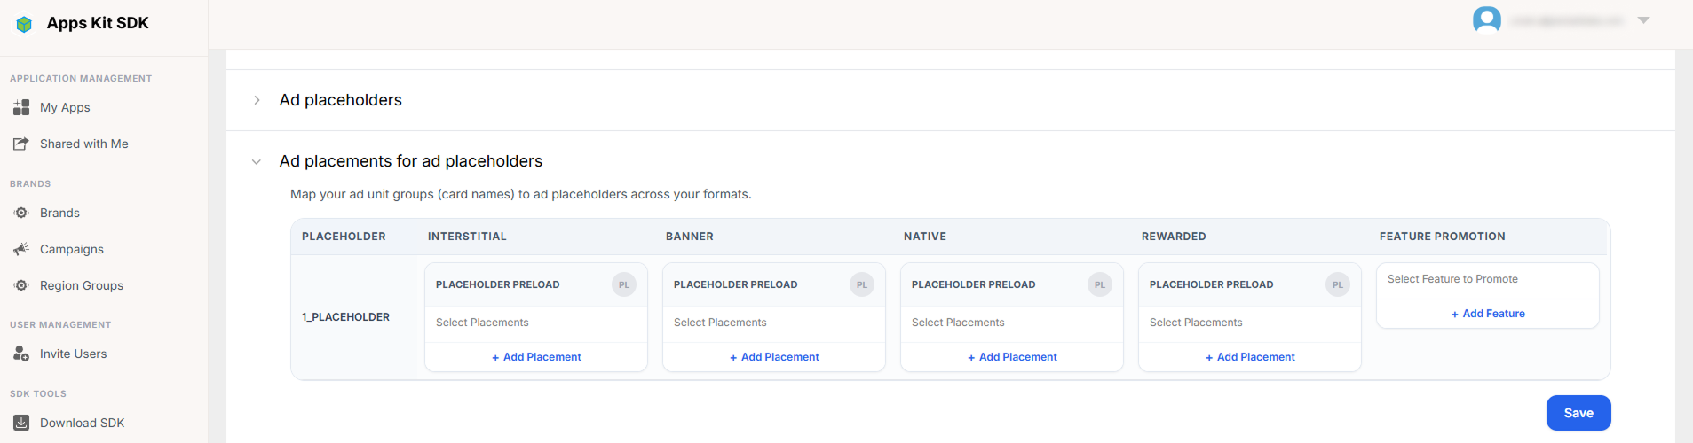This screenshot has height=443, width=1693.
Task: Click the INTERSTITIAL column header
Action: (x=467, y=237)
